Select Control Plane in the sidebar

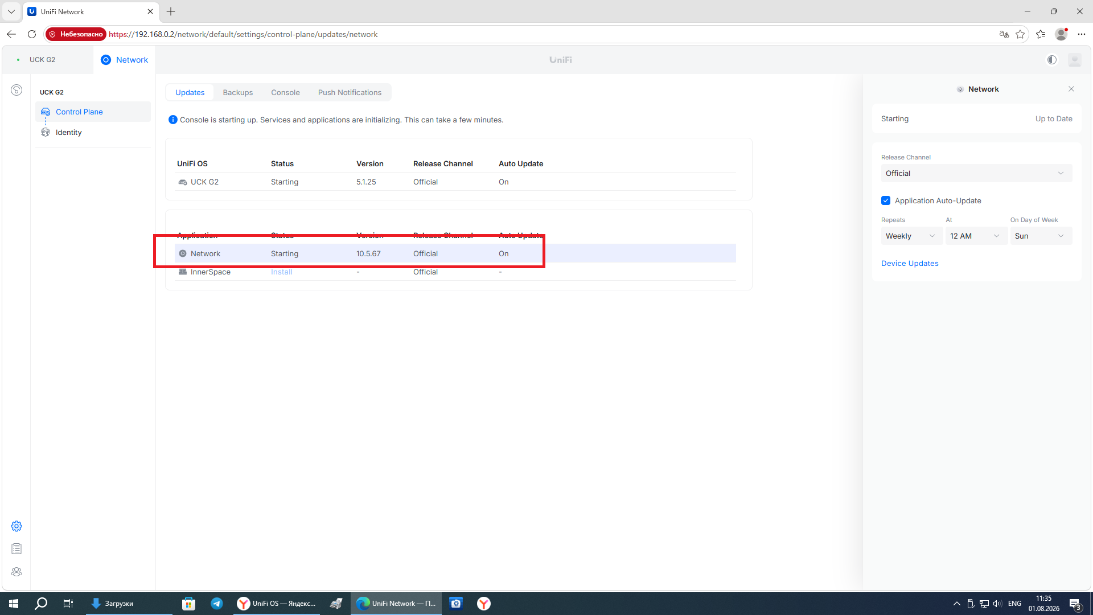point(93,112)
